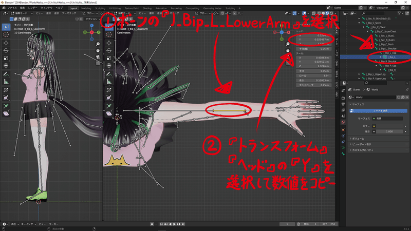Click camera view gizmo in left viewport

tap(98, 57)
